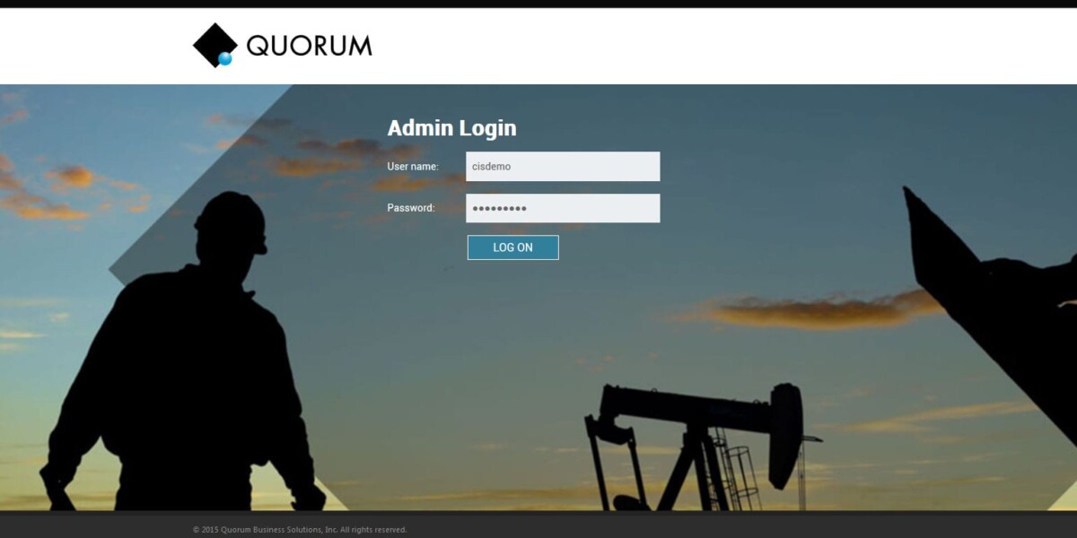Click the orange cloud right of the form
This screenshot has width=1077, height=538.
click(x=812, y=309)
